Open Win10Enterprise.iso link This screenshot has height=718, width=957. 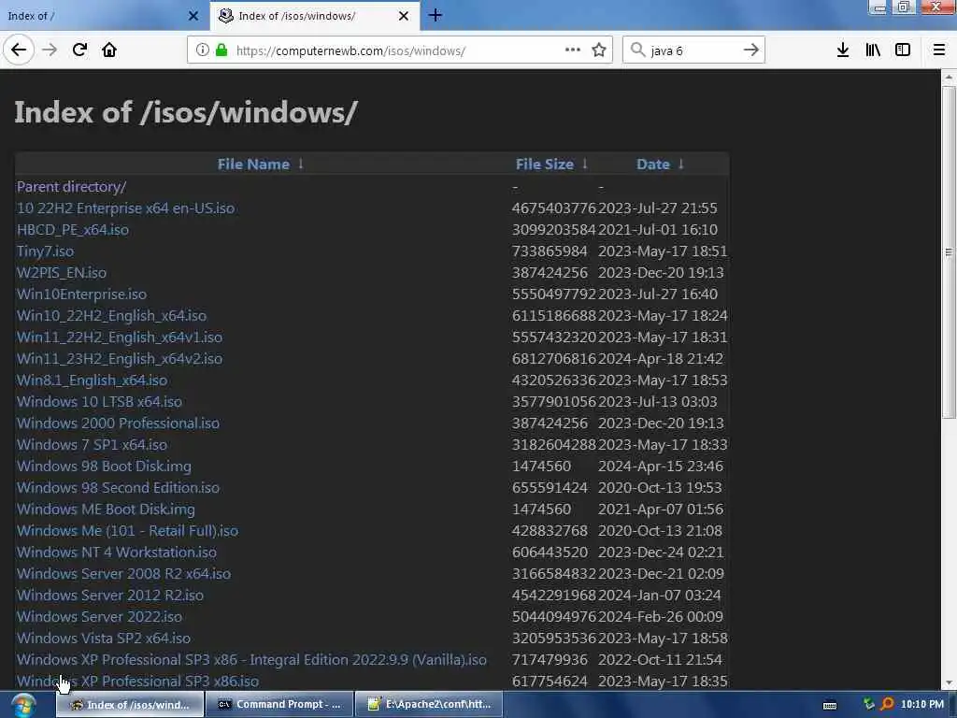81,294
